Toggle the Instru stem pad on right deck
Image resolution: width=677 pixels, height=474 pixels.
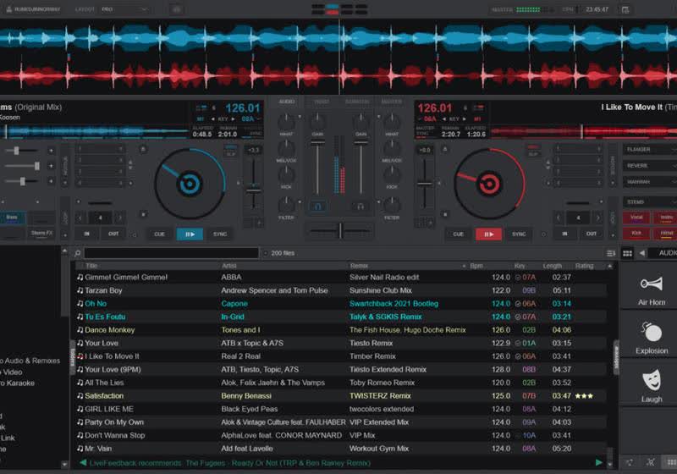click(x=666, y=218)
